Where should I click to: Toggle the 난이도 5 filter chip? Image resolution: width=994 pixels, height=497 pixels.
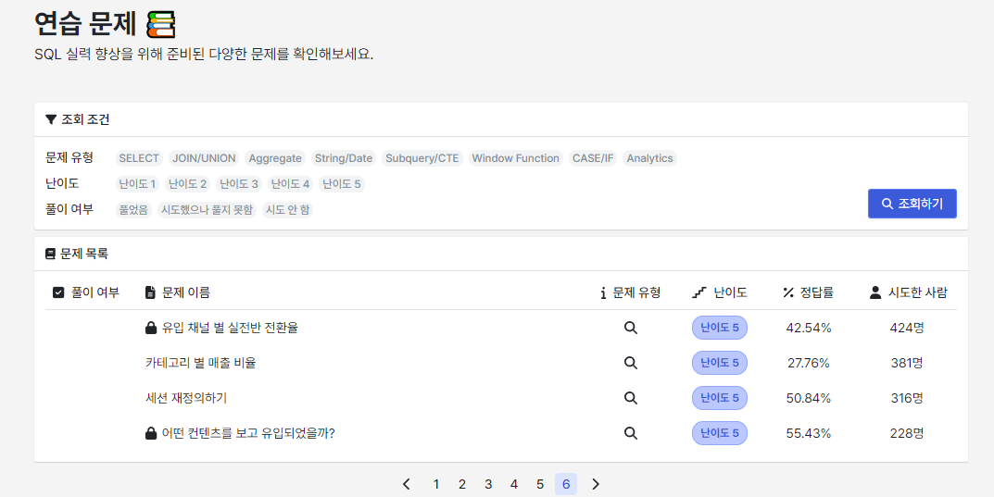342,184
